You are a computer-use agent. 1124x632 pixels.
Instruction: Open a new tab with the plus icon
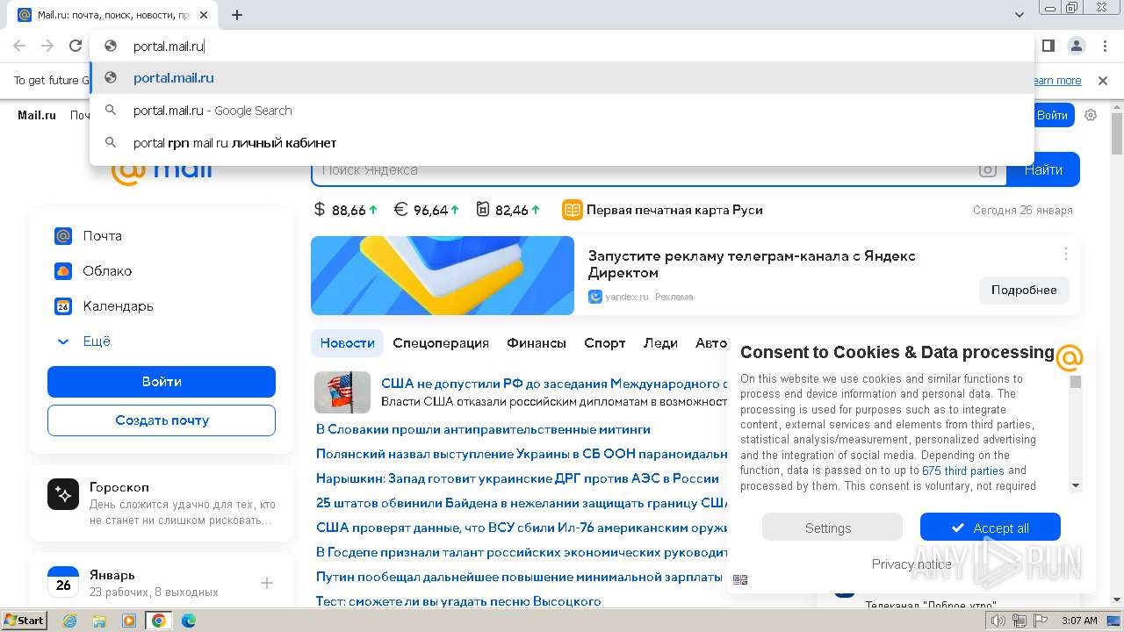point(237,15)
